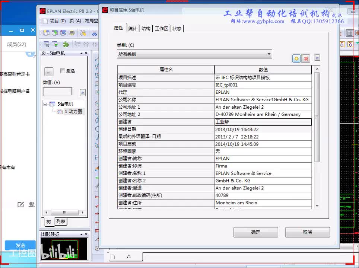This screenshot has width=359, height=268.
Task: Click the rightmost yellow connection symbol icon
Action: point(350,44)
